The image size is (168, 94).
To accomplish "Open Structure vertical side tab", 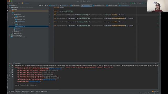I will click(8, 77).
